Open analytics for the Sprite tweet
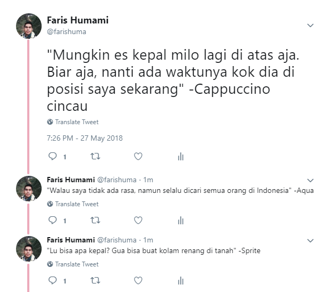333x292 pixels. pos(181,281)
